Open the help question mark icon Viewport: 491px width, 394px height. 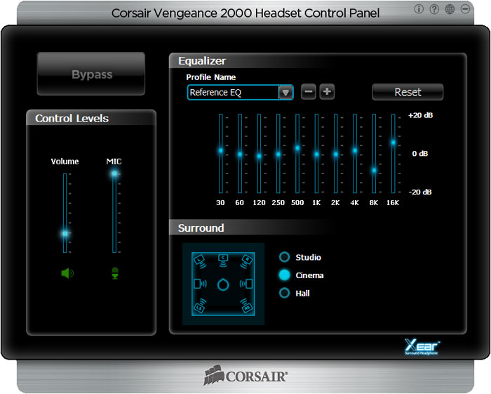[x=434, y=9]
